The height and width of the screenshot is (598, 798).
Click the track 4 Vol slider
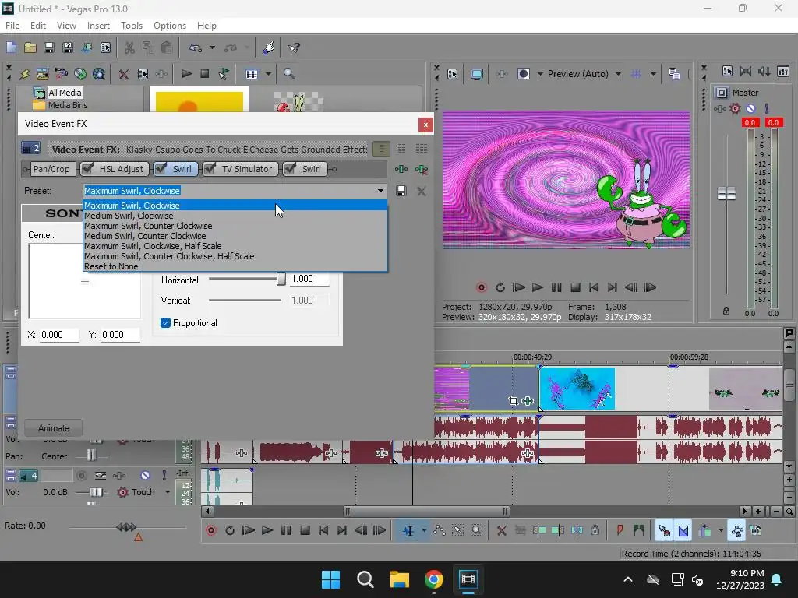pos(96,492)
